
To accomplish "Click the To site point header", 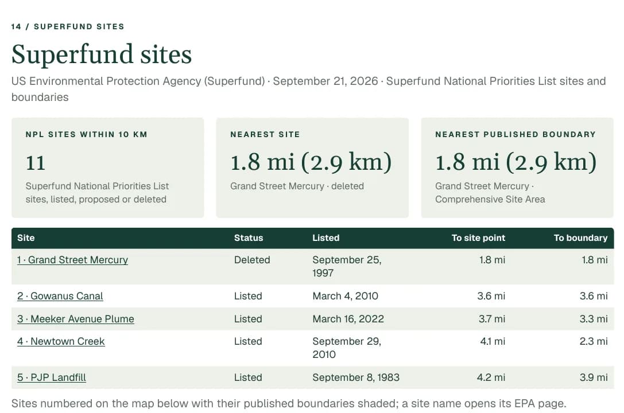I will [478, 237].
